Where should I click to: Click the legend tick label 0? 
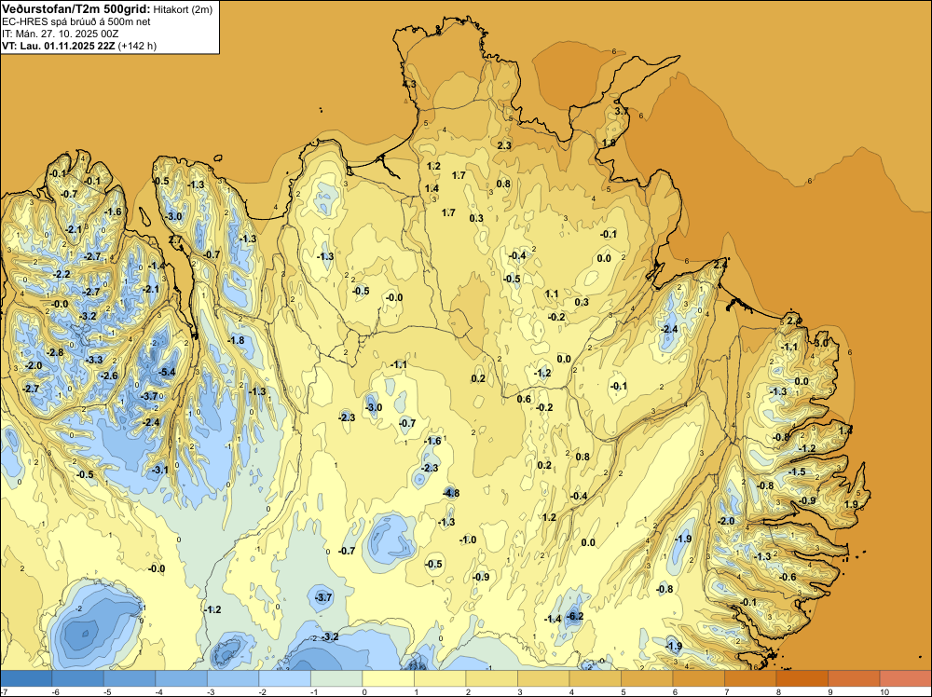[x=364, y=691]
